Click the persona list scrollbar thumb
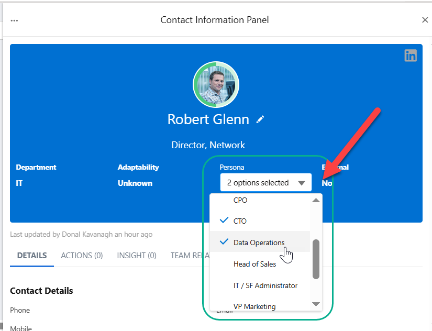 coord(316,259)
